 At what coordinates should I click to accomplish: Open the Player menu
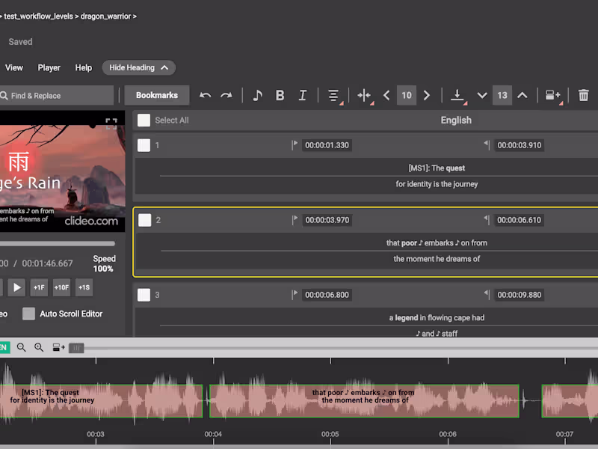click(49, 67)
